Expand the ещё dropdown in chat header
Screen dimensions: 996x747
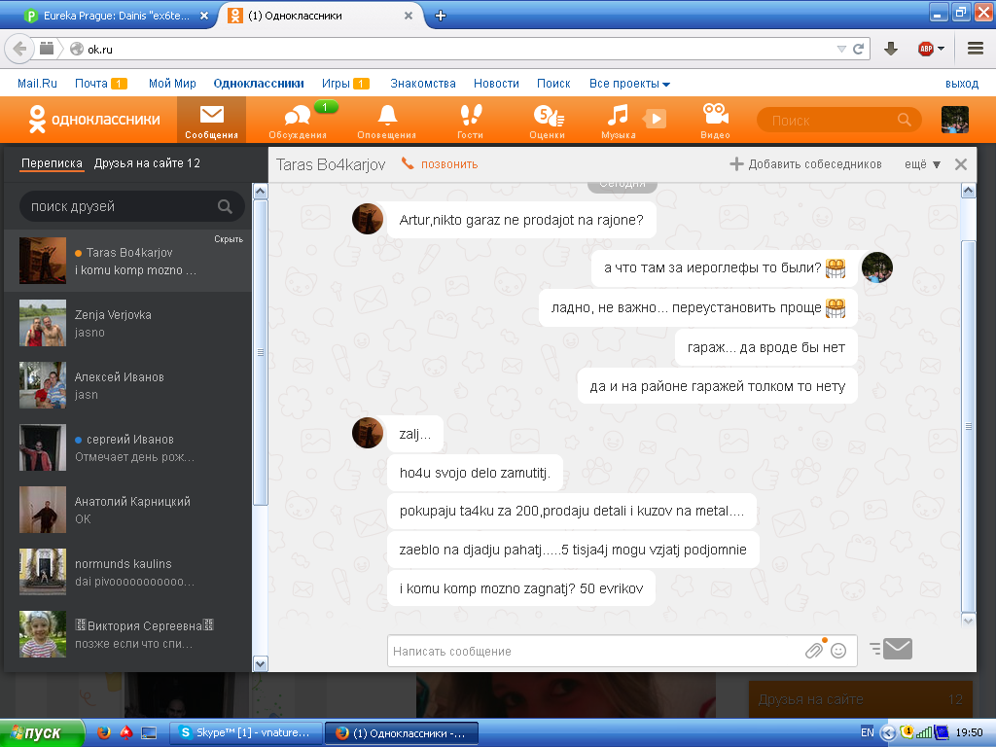coord(922,164)
